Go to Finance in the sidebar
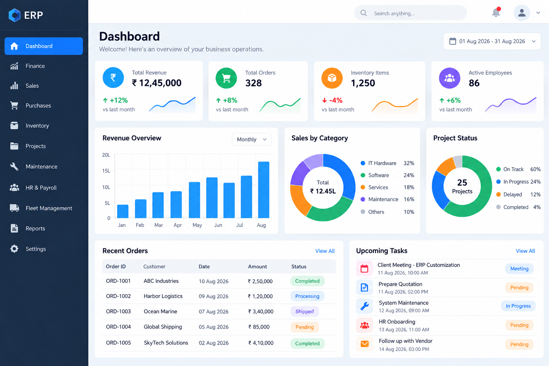549x366 pixels. click(x=44, y=66)
